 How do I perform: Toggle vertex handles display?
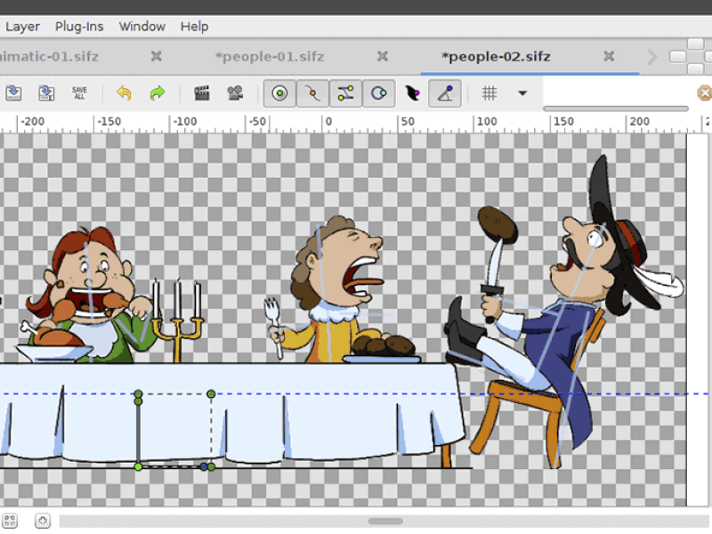[x=312, y=93]
